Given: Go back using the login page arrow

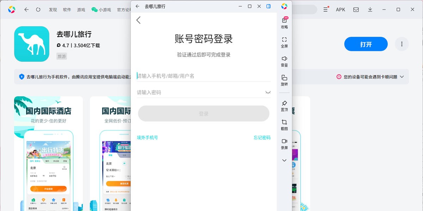Looking at the screenshot, I should 138,20.
